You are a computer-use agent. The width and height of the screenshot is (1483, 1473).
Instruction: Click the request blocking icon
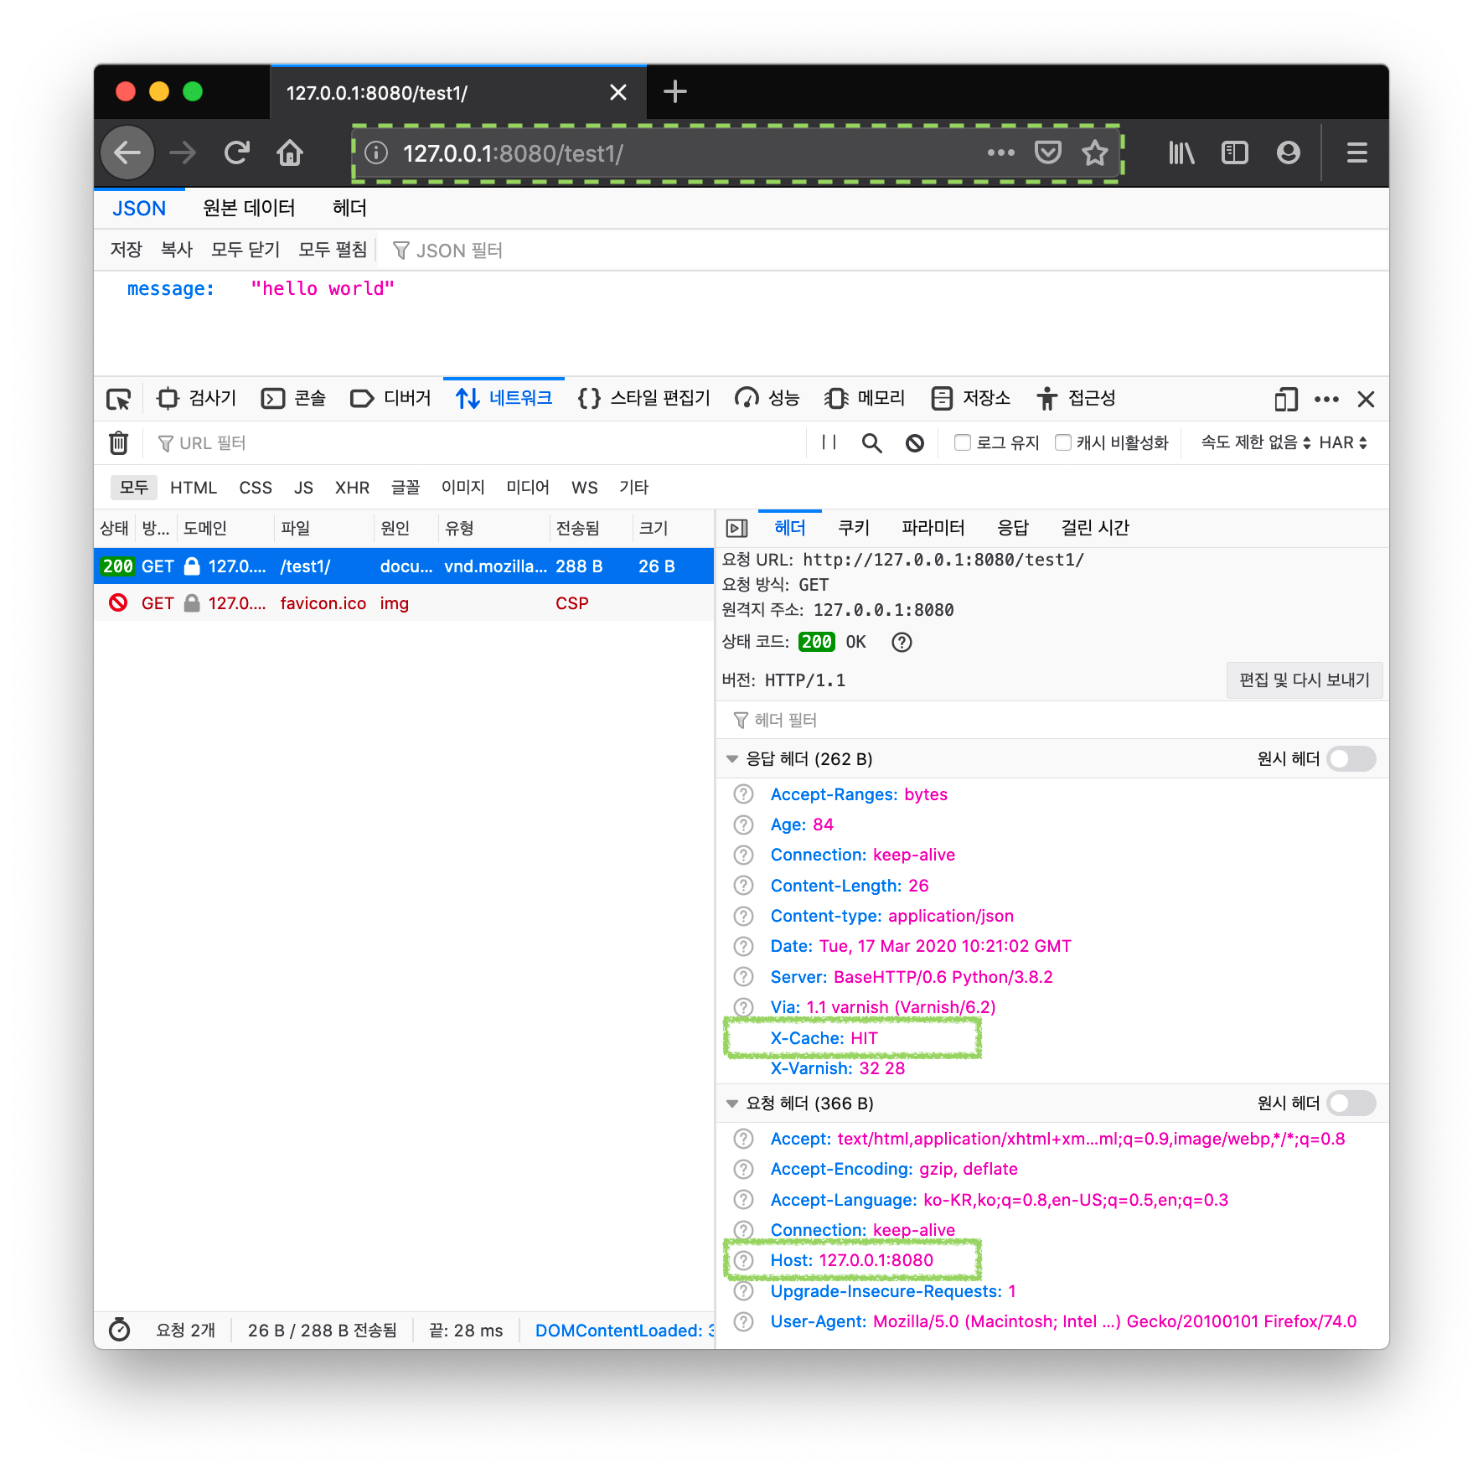pos(914,442)
